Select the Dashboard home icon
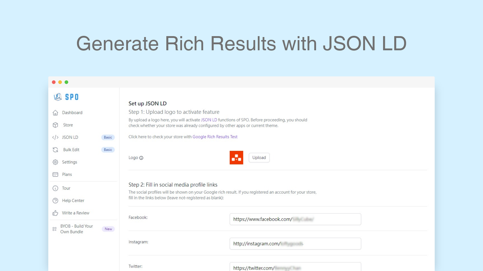483x271 pixels. 55,112
